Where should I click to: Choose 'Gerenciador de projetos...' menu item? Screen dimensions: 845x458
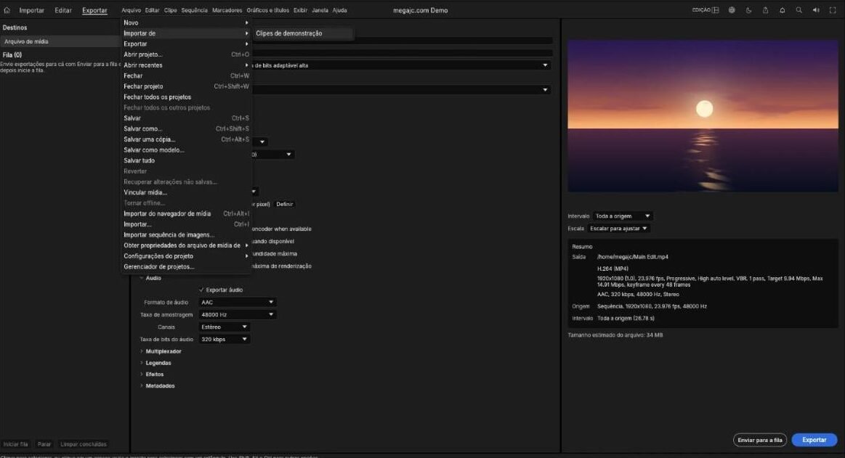187,267
